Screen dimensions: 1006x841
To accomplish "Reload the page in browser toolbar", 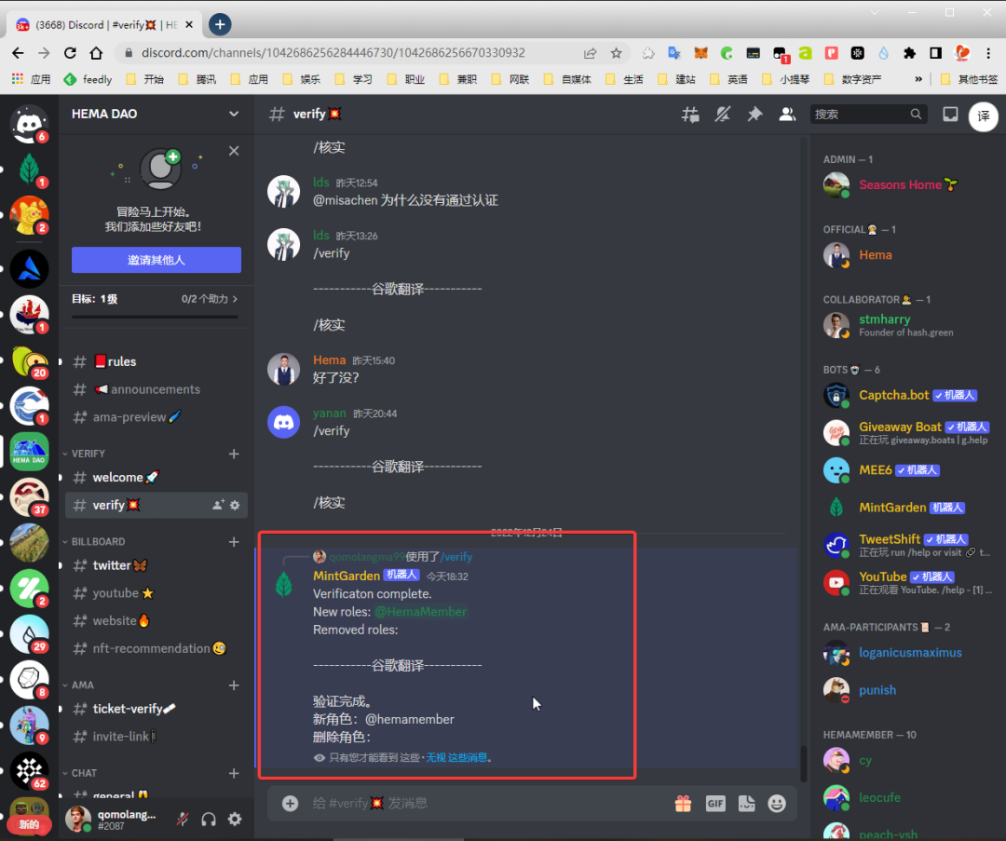I will (x=70, y=52).
